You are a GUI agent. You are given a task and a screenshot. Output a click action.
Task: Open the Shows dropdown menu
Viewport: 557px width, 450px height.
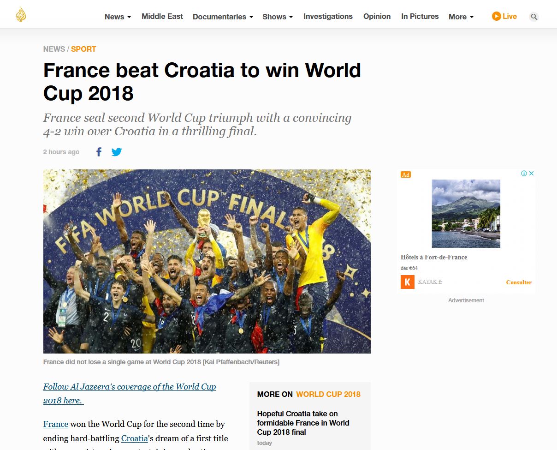(x=278, y=17)
